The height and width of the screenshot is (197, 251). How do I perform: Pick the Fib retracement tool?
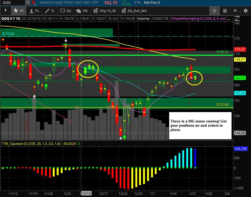pos(82,11)
